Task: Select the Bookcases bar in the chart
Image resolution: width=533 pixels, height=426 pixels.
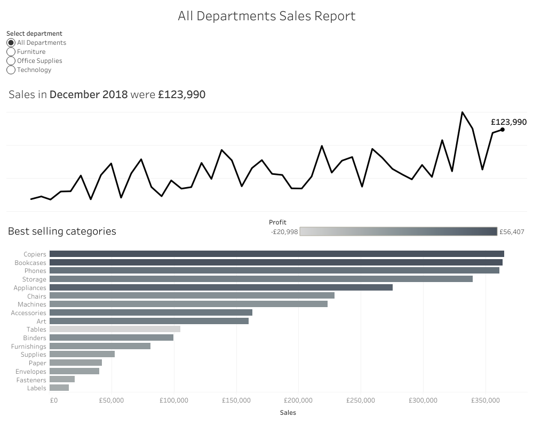Action: [276, 262]
